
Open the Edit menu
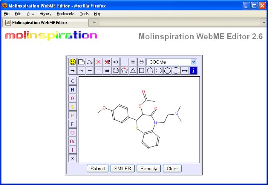(18, 14)
